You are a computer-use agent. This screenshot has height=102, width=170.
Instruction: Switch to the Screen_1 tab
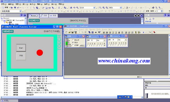click(x=34, y=16)
